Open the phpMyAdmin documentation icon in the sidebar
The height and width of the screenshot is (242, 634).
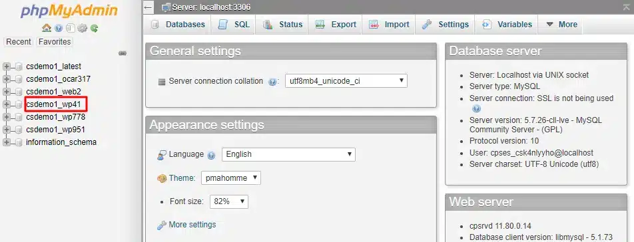[x=59, y=28]
